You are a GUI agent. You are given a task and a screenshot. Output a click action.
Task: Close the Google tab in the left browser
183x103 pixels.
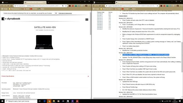(22, 3)
